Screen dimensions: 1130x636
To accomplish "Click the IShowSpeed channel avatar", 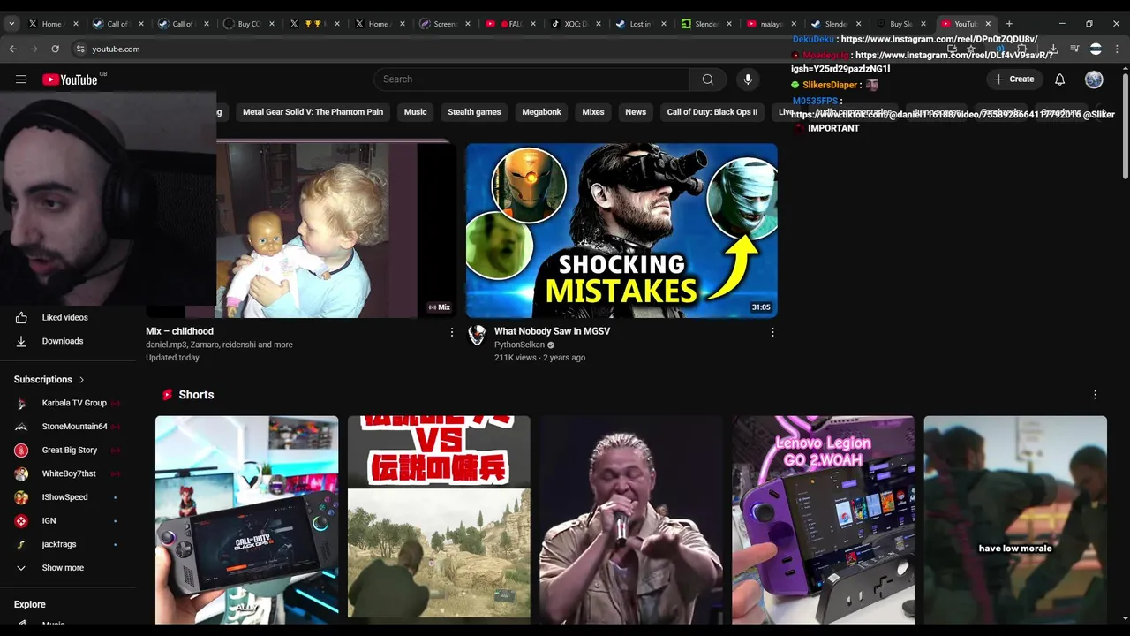I will click(x=21, y=497).
